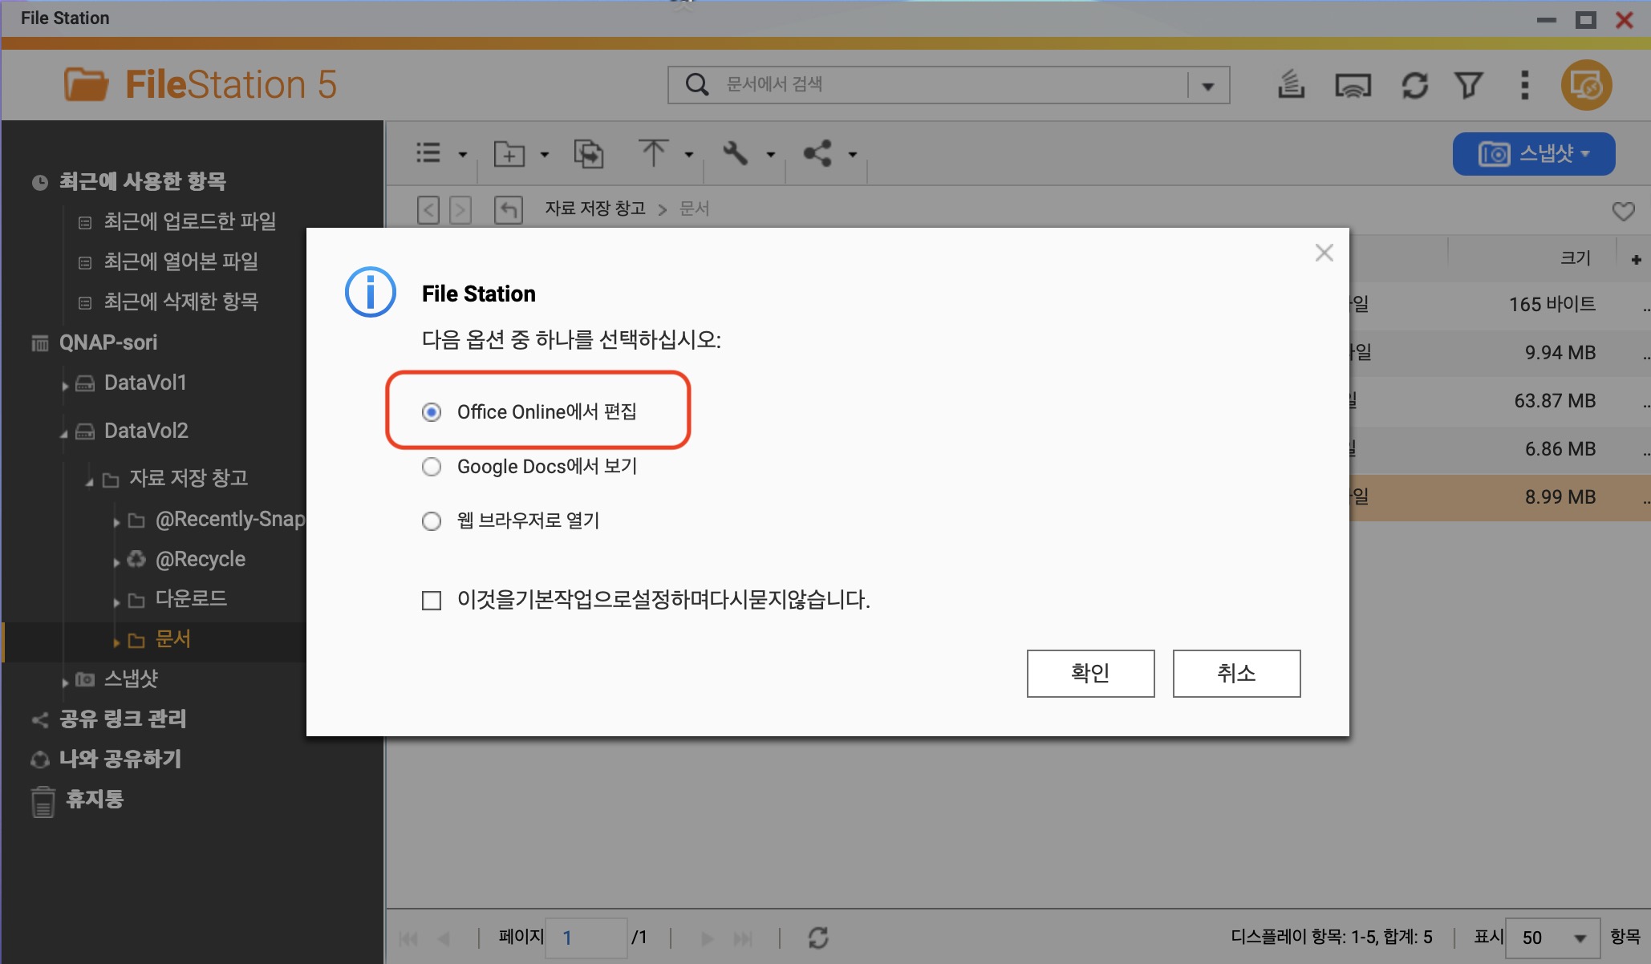Refresh list with bottom refresh icon

click(x=818, y=938)
